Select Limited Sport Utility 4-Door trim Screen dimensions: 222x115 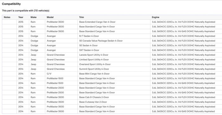pos(94,60)
